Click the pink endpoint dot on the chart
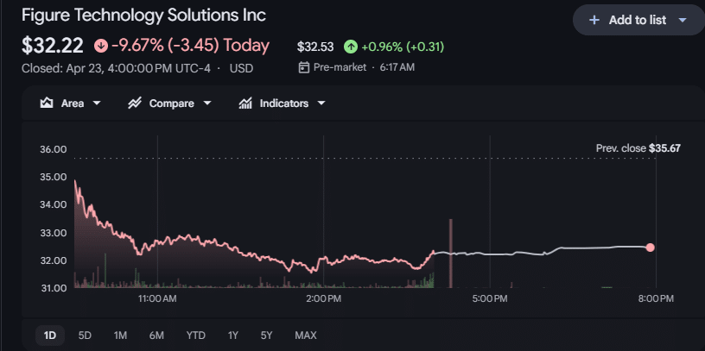Screen dimensions: 705x351 (x=650, y=248)
